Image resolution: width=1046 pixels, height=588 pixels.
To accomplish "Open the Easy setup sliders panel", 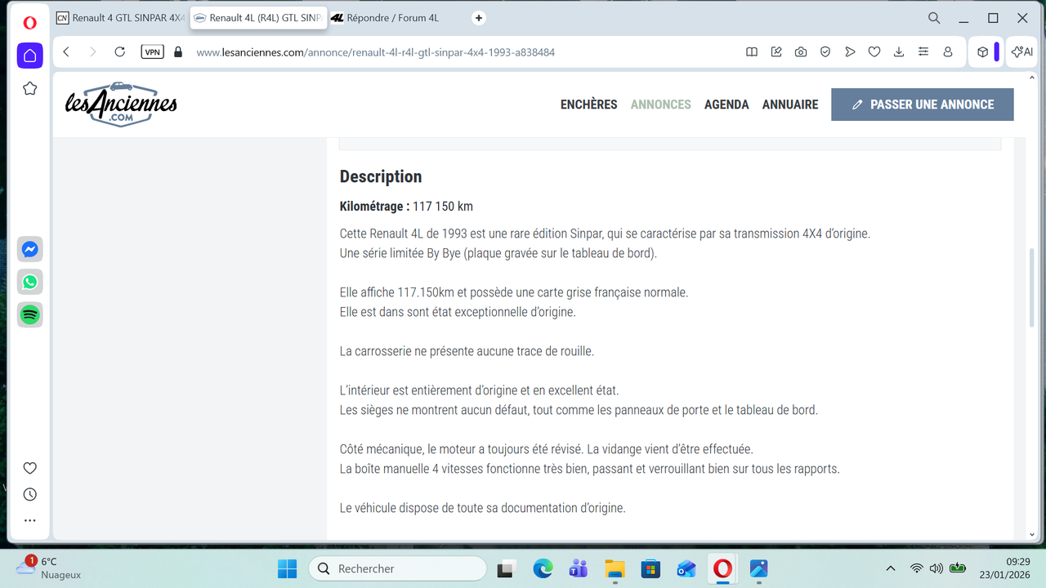I will (x=923, y=51).
